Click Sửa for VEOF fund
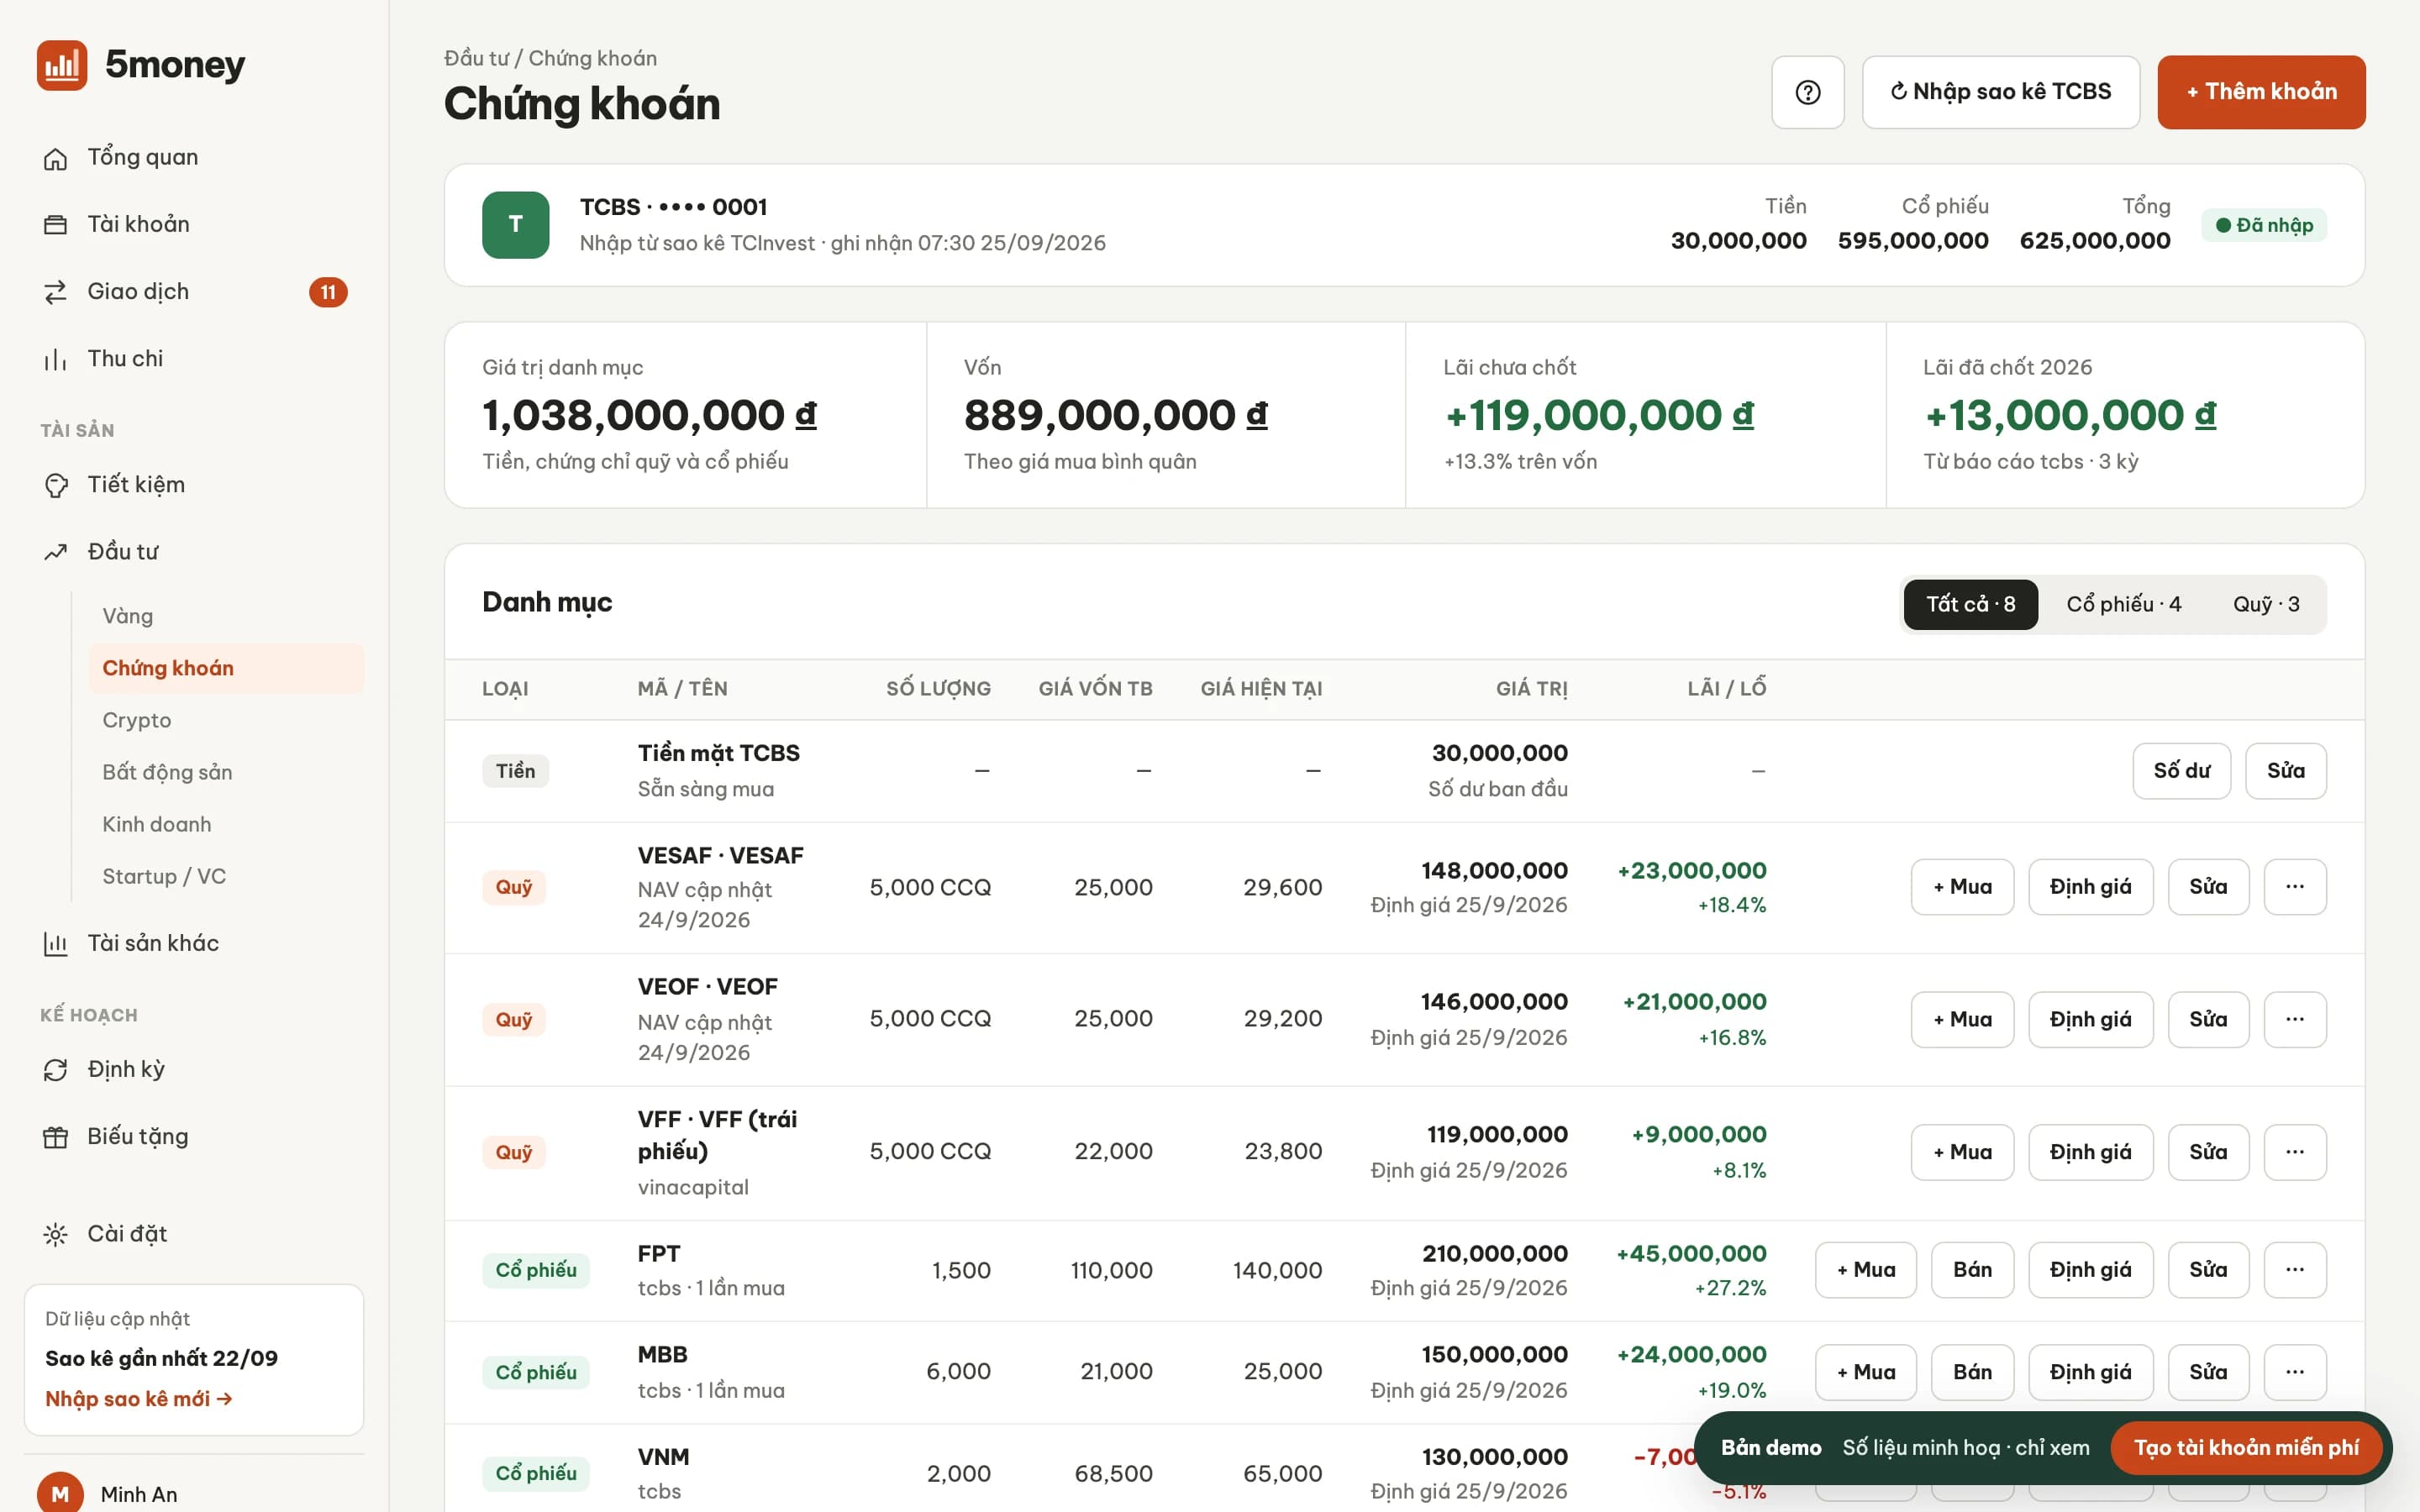 (x=2208, y=1019)
